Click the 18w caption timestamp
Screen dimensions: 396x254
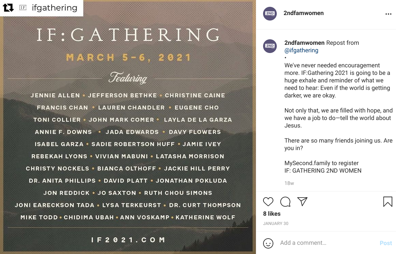[x=289, y=183]
